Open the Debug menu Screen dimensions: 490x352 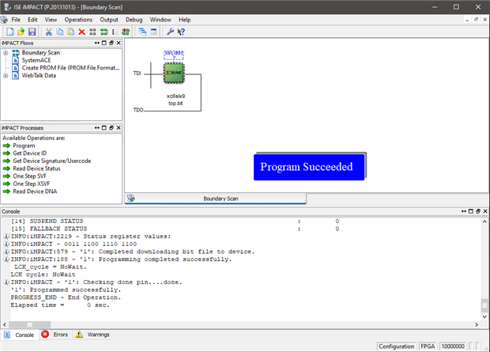coord(134,19)
